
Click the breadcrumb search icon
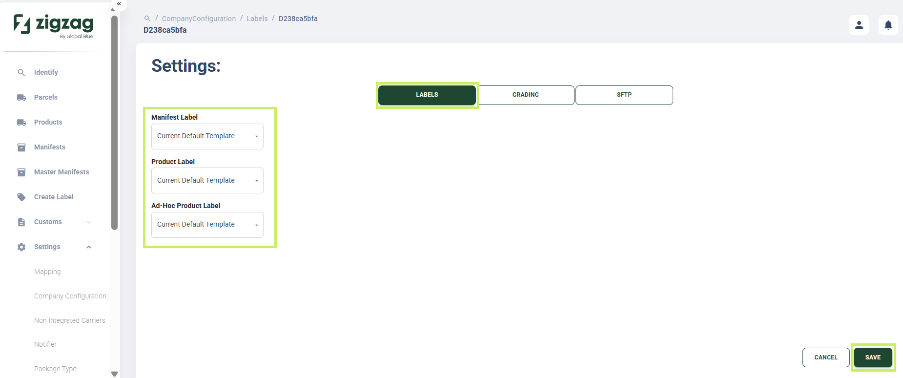point(147,19)
